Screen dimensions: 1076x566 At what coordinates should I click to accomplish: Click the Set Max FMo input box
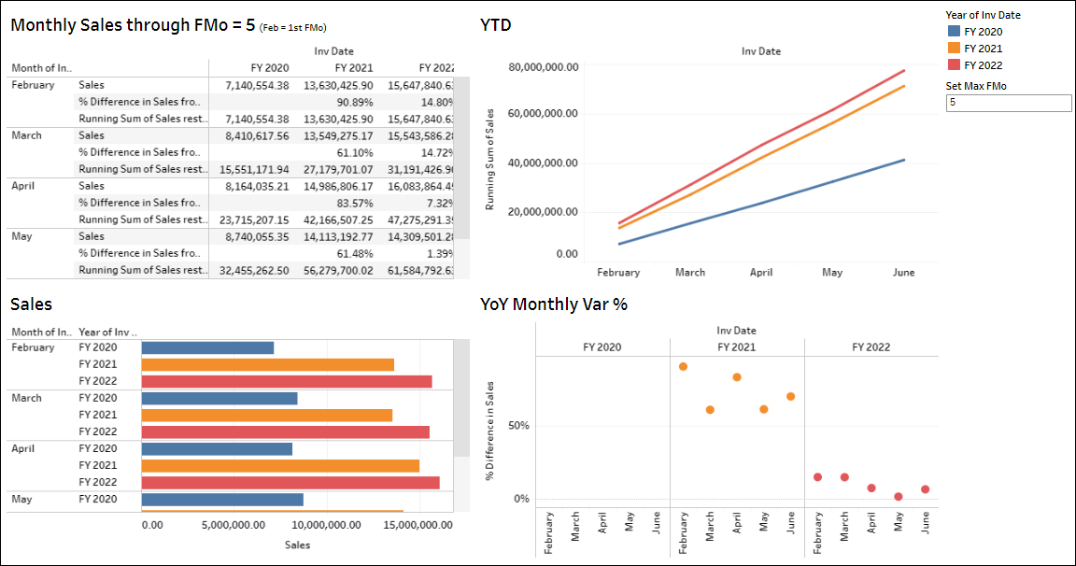(1008, 104)
